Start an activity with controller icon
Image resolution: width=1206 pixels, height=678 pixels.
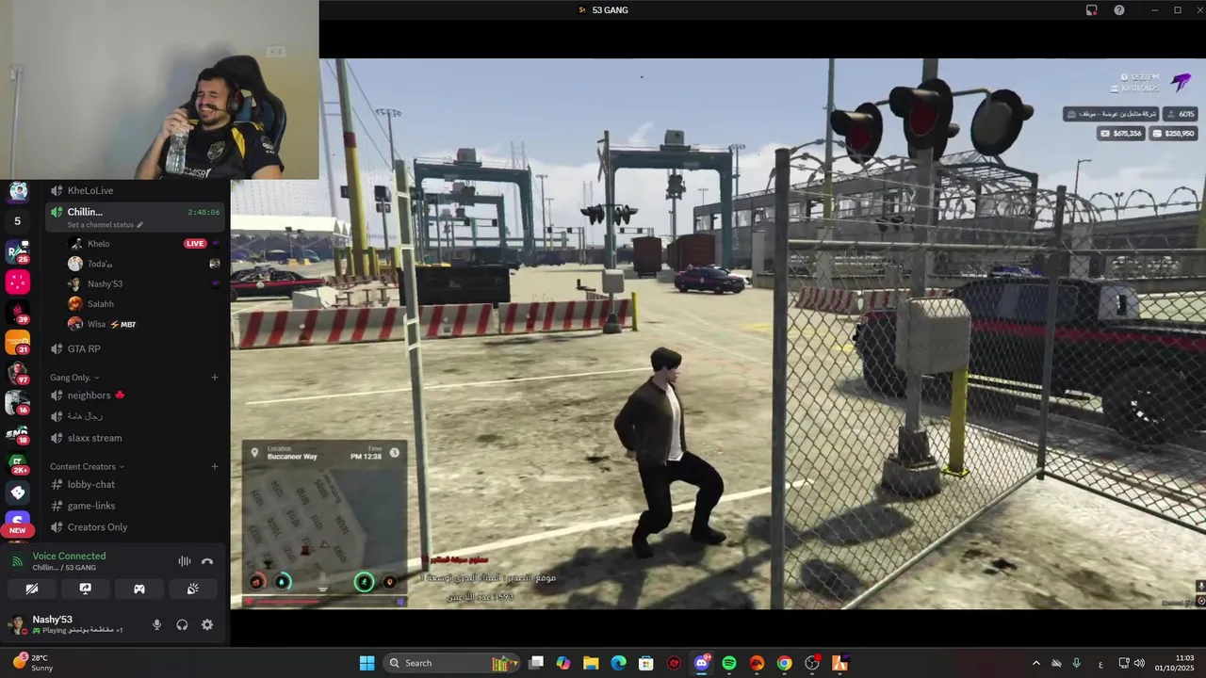[139, 589]
